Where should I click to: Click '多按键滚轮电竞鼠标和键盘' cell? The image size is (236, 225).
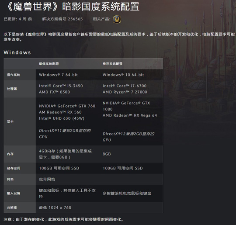[x=127, y=193]
